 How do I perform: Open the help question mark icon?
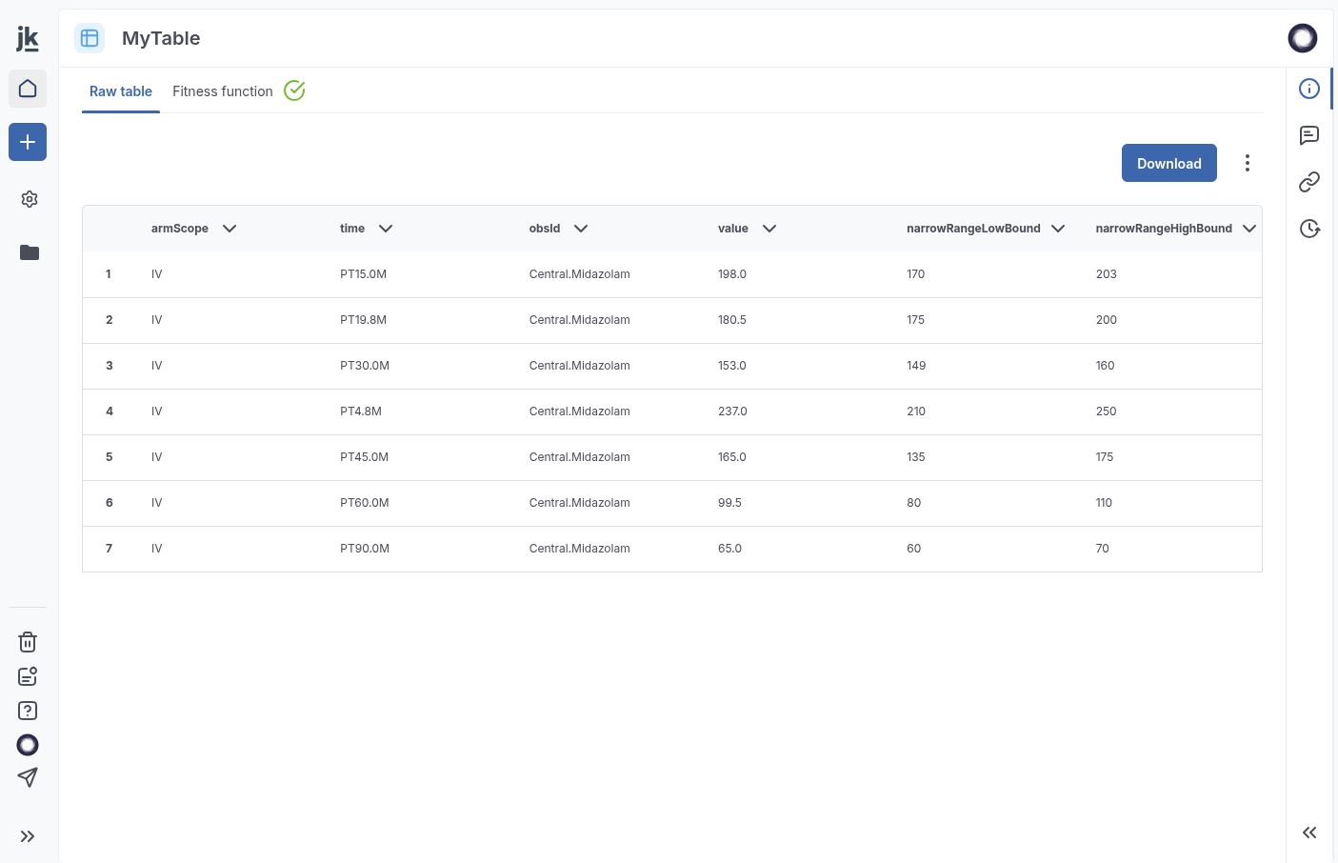[x=28, y=711]
